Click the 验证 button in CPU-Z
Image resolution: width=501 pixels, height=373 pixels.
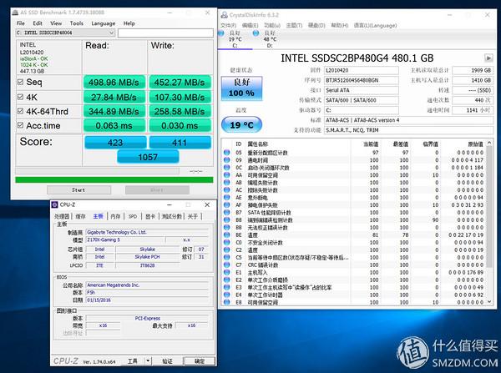(x=168, y=360)
